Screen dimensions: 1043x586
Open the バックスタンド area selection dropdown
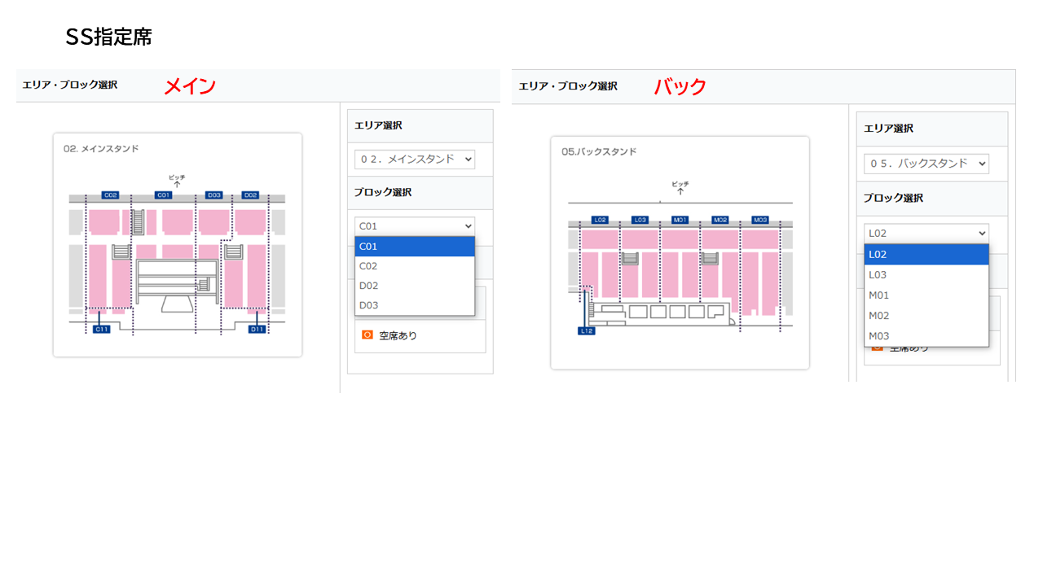pos(926,164)
